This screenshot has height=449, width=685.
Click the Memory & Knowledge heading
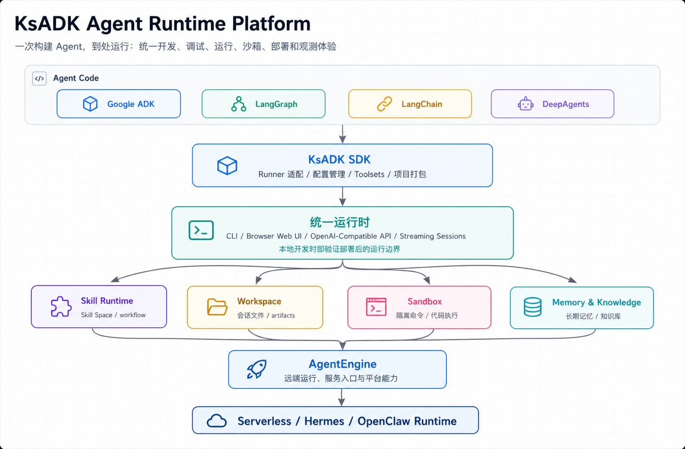point(596,302)
